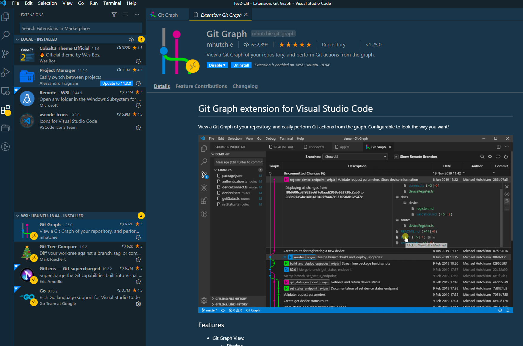Close the Extension: Git Graph tab
Viewport: 523px width, 346px height.
[246, 15]
